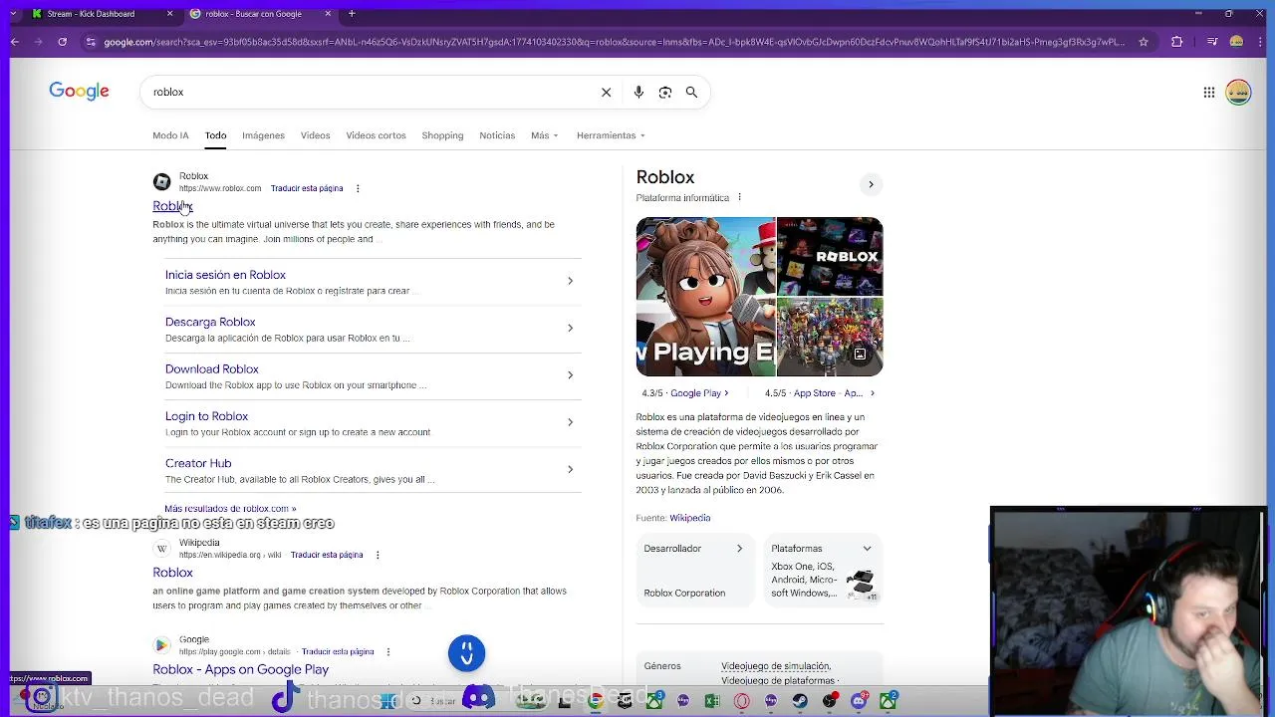This screenshot has height=717, width=1275.
Task: View more images in knowledge panel
Action: click(860, 355)
